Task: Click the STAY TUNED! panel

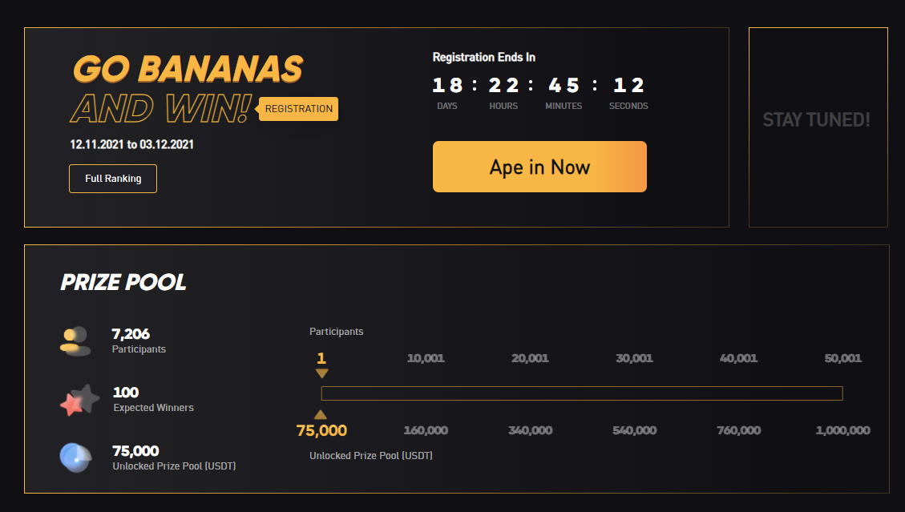Action: [817, 120]
